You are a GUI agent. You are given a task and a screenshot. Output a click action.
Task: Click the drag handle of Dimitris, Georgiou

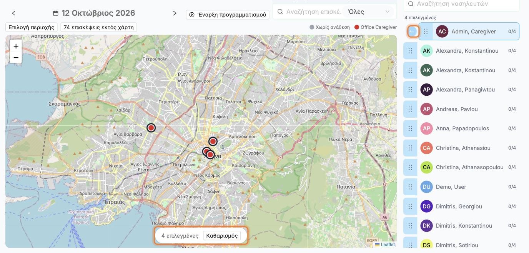(x=410, y=206)
